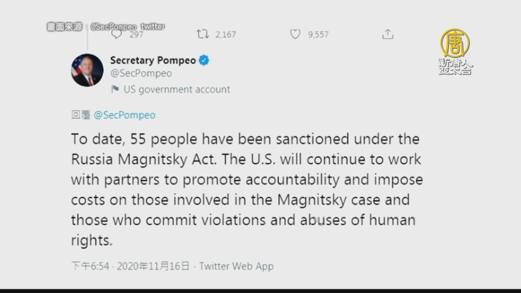The image size is (521, 293).
Task: Like the tweet with the heart icon
Action: pos(295,34)
